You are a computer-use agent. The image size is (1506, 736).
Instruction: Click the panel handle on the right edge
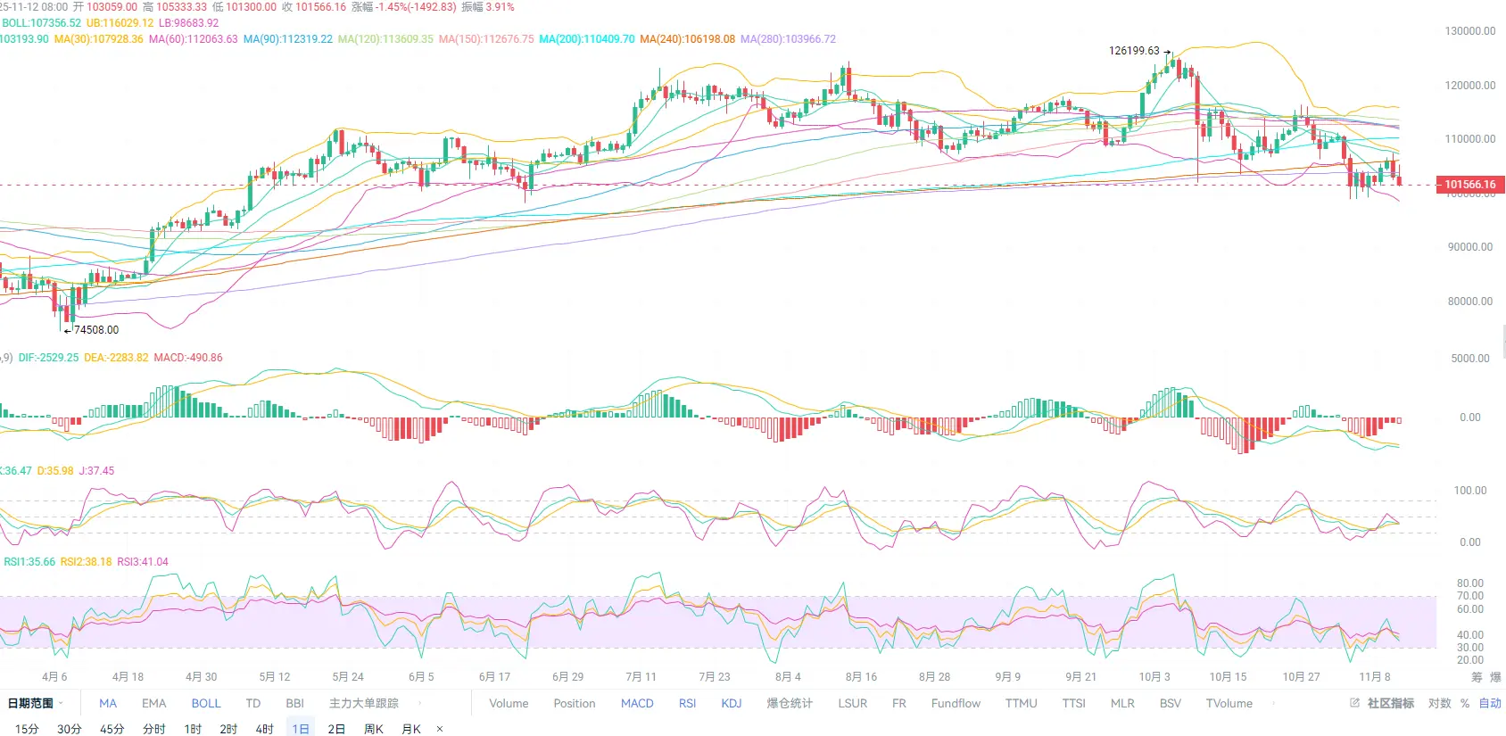[1503, 342]
